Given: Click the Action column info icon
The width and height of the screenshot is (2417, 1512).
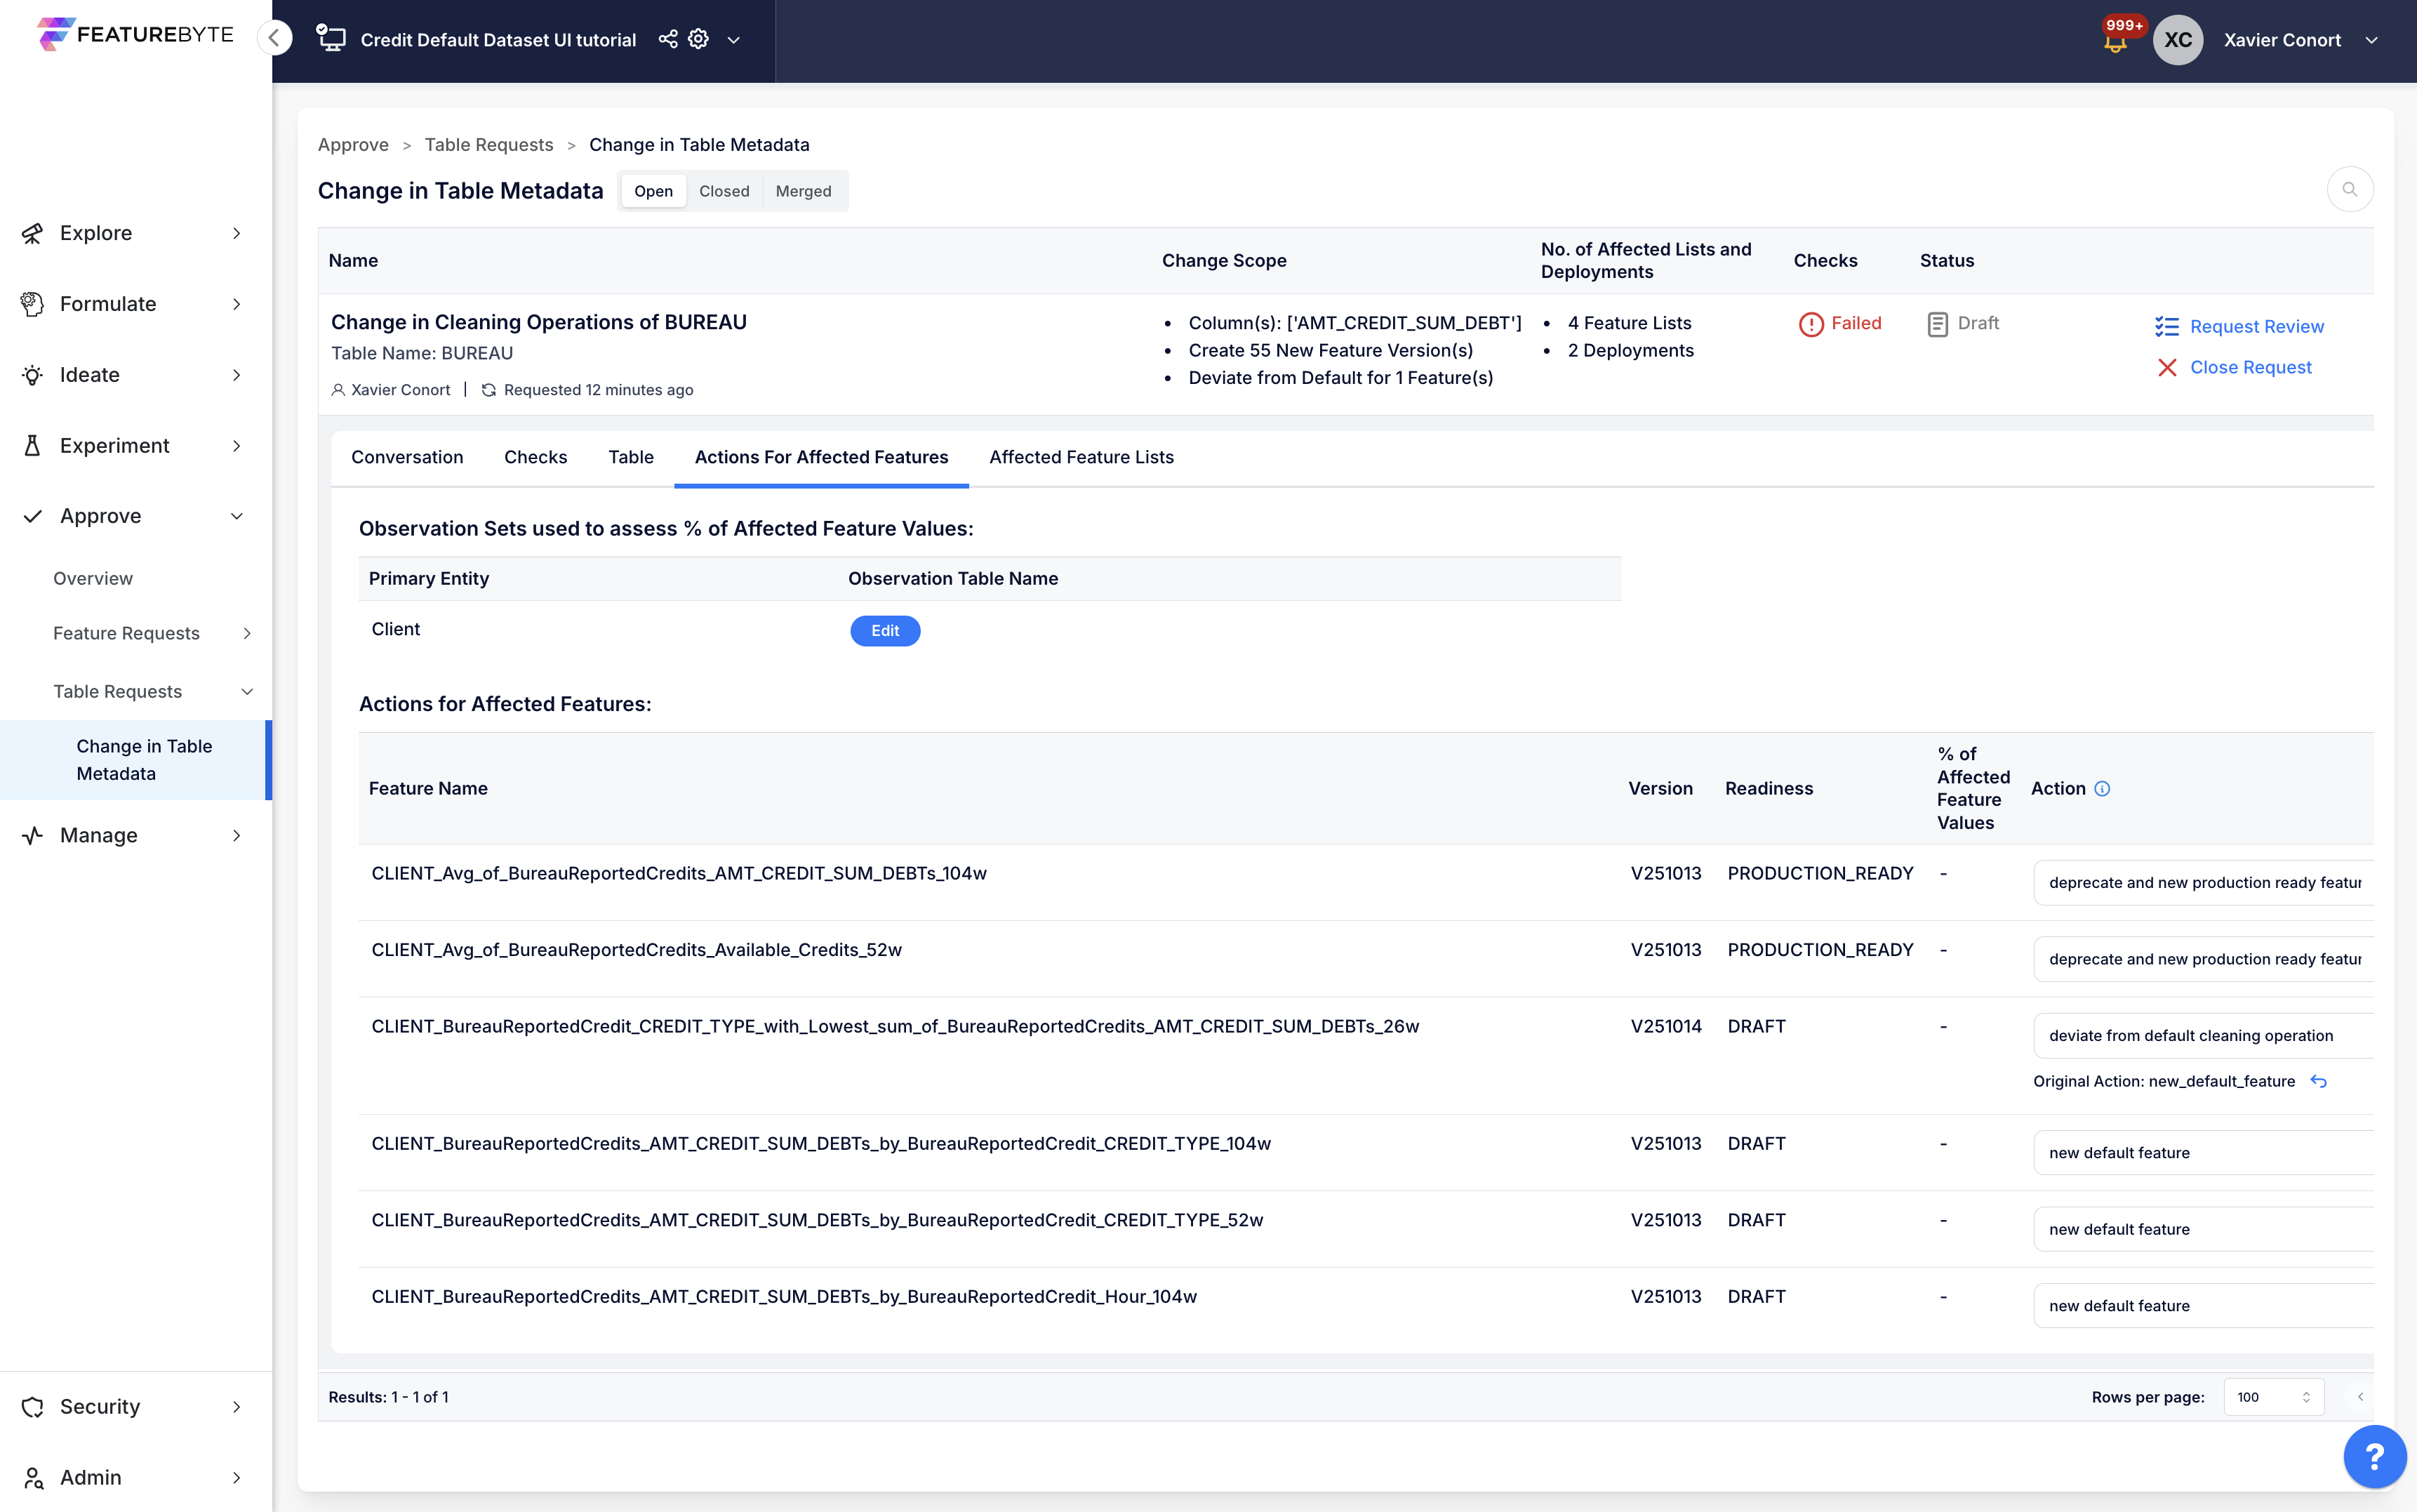Looking at the screenshot, I should pyautogui.click(x=2102, y=789).
